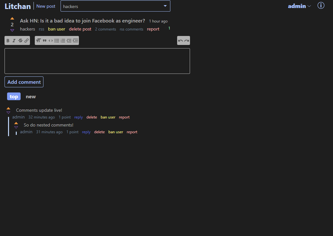Open the info circle icon
This screenshot has width=333, height=236.
[321, 5]
